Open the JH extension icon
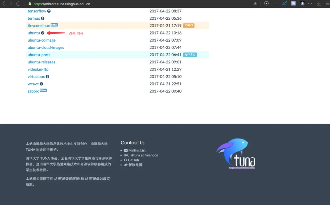 293,3
